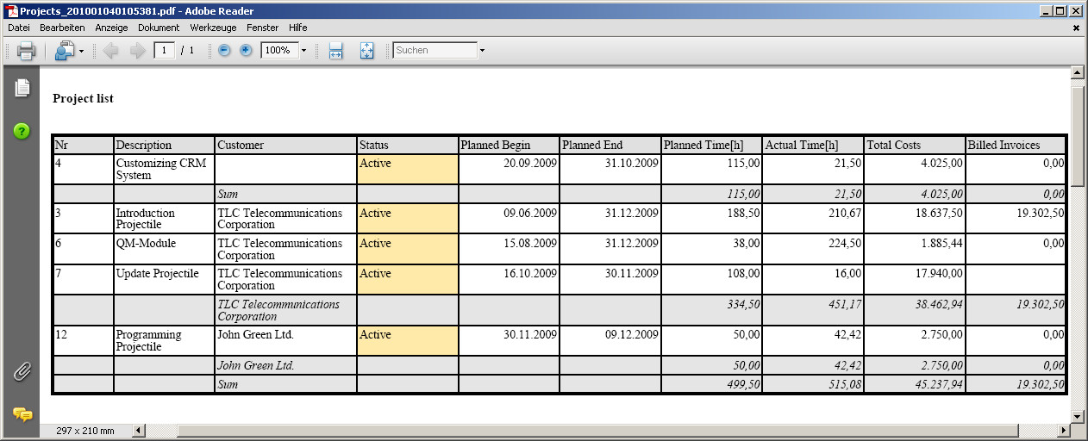1088x441 pixels.
Task: Open the Datei menu
Action: [x=18, y=28]
